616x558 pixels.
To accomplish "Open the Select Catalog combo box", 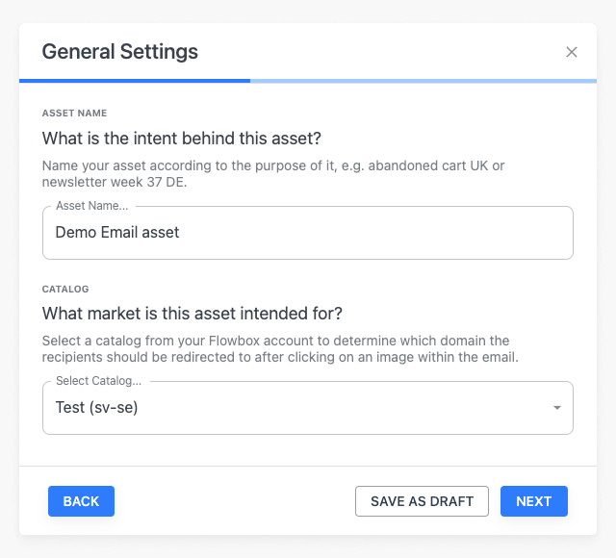I will [308, 408].
